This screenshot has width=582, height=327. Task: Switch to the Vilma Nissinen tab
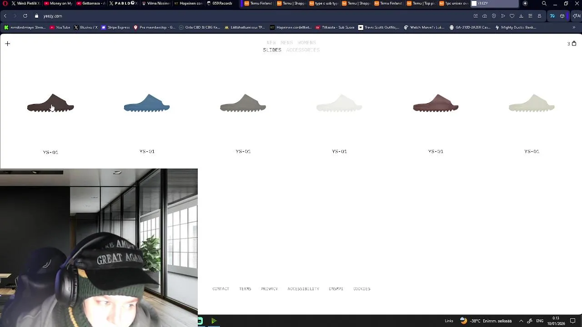point(156,3)
